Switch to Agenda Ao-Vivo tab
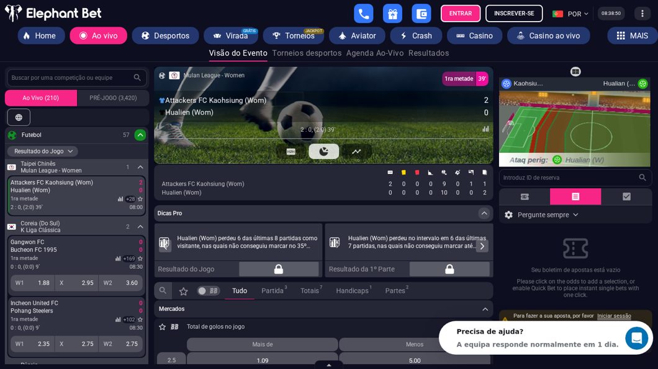The image size is (658, 369). [375, 53]
